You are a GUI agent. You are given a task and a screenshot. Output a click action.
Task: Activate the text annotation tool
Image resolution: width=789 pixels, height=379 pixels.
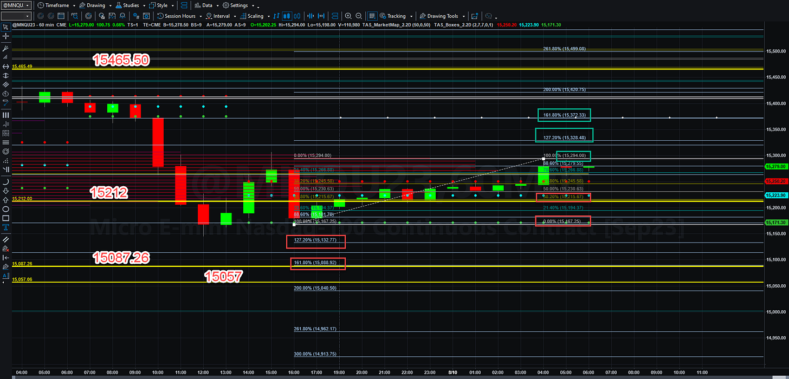coord(6,227)
